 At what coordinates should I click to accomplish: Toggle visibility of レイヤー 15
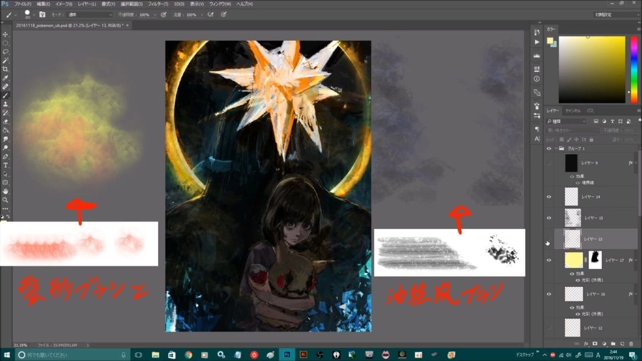549,218
